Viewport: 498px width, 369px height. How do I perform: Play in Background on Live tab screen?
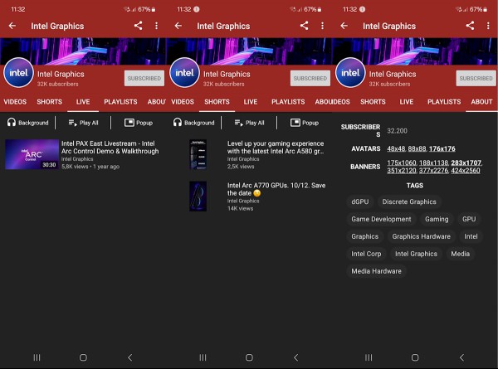[28, 123]
